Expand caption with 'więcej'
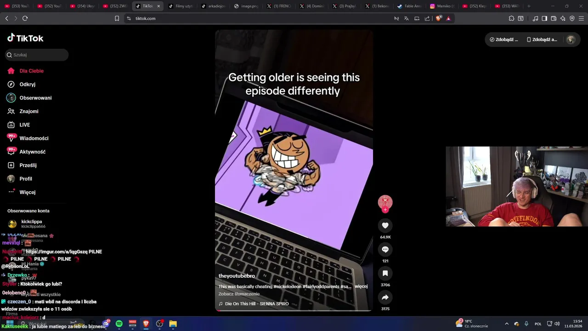Screen dimensions: 588x331 click(x=361, y=286)
